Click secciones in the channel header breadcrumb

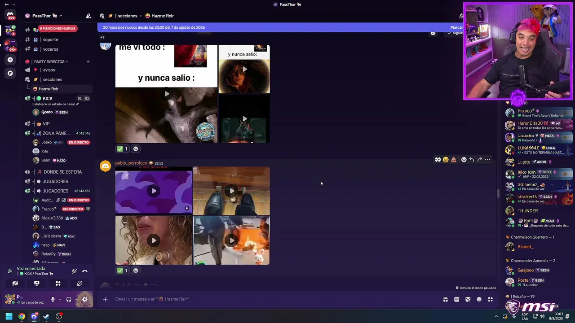pyautogui.click(x=127, y=16)
